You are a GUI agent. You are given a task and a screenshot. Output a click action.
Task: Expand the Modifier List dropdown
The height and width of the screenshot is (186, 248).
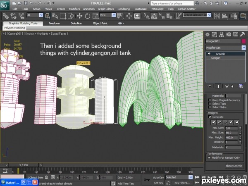tap(244, 48)
